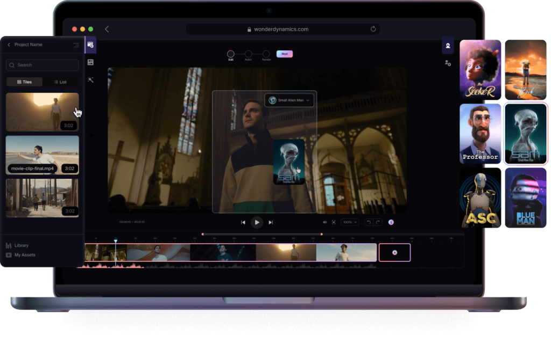The image size is (551, 358).
Task: Switch asset view to Tiles
Action: point(25,82)
